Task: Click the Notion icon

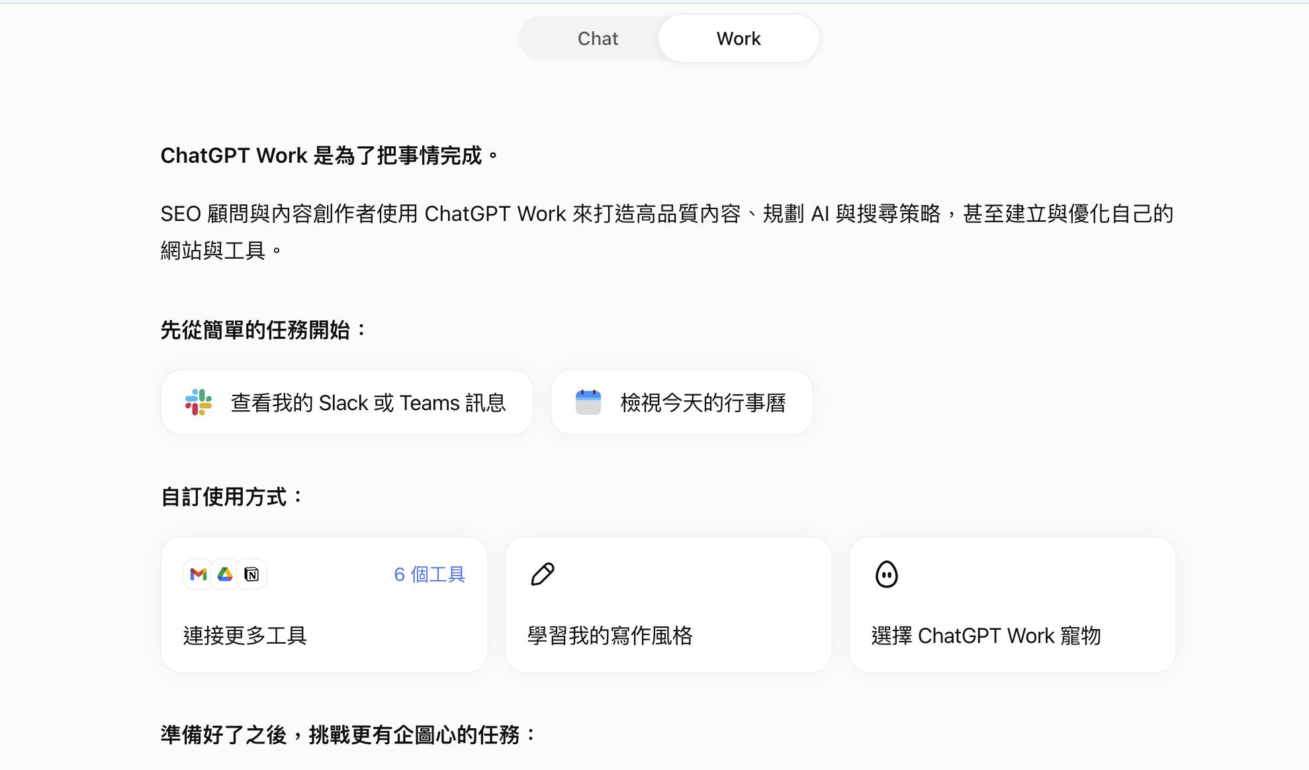Action: (251, 574)
